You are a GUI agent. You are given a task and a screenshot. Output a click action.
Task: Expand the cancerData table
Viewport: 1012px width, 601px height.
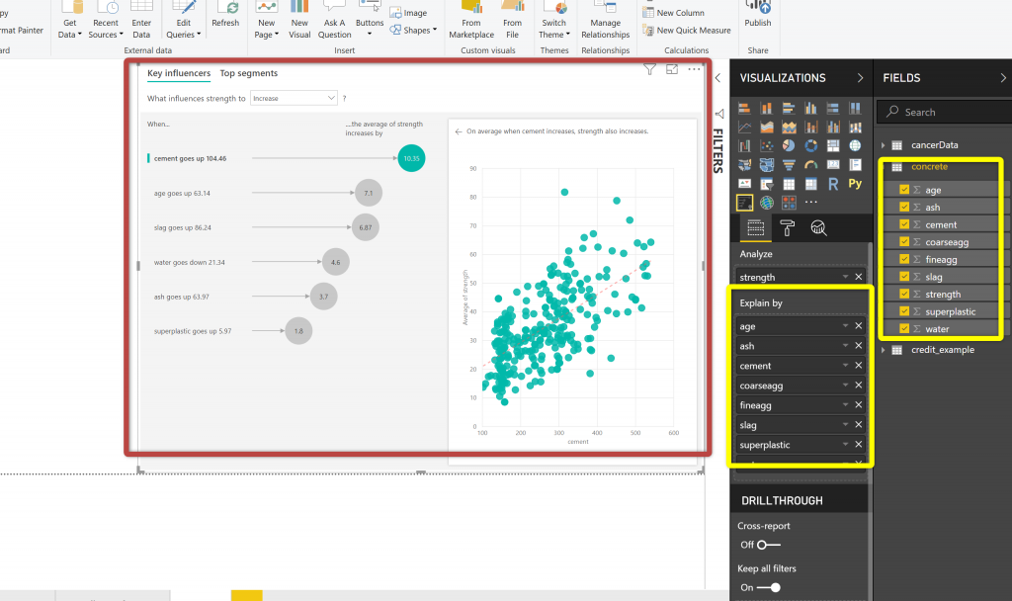(x=884, y=145)
